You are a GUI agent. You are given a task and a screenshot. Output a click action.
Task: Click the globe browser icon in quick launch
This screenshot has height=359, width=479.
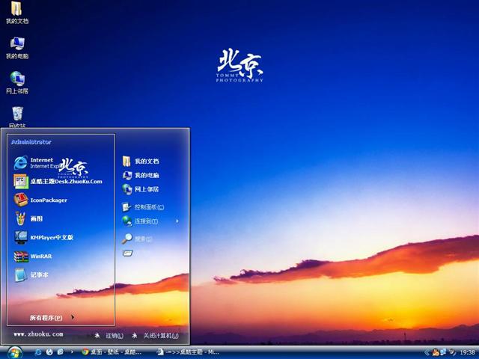[49, 352]
